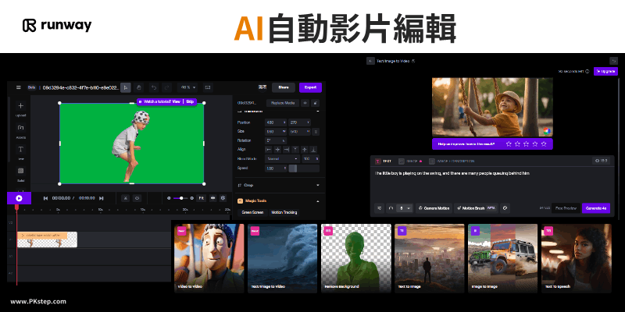The width and height of the screenshot is (625, 312).
Task: Click the Fit timeline button
Action: pos(202,198)
